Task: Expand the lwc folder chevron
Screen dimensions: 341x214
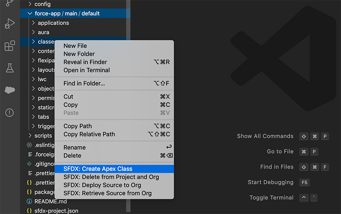Action: (34, 79)
